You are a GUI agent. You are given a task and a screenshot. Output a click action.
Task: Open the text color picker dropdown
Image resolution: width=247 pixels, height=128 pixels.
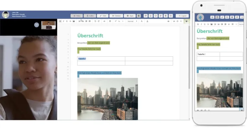tap(142, 21)
